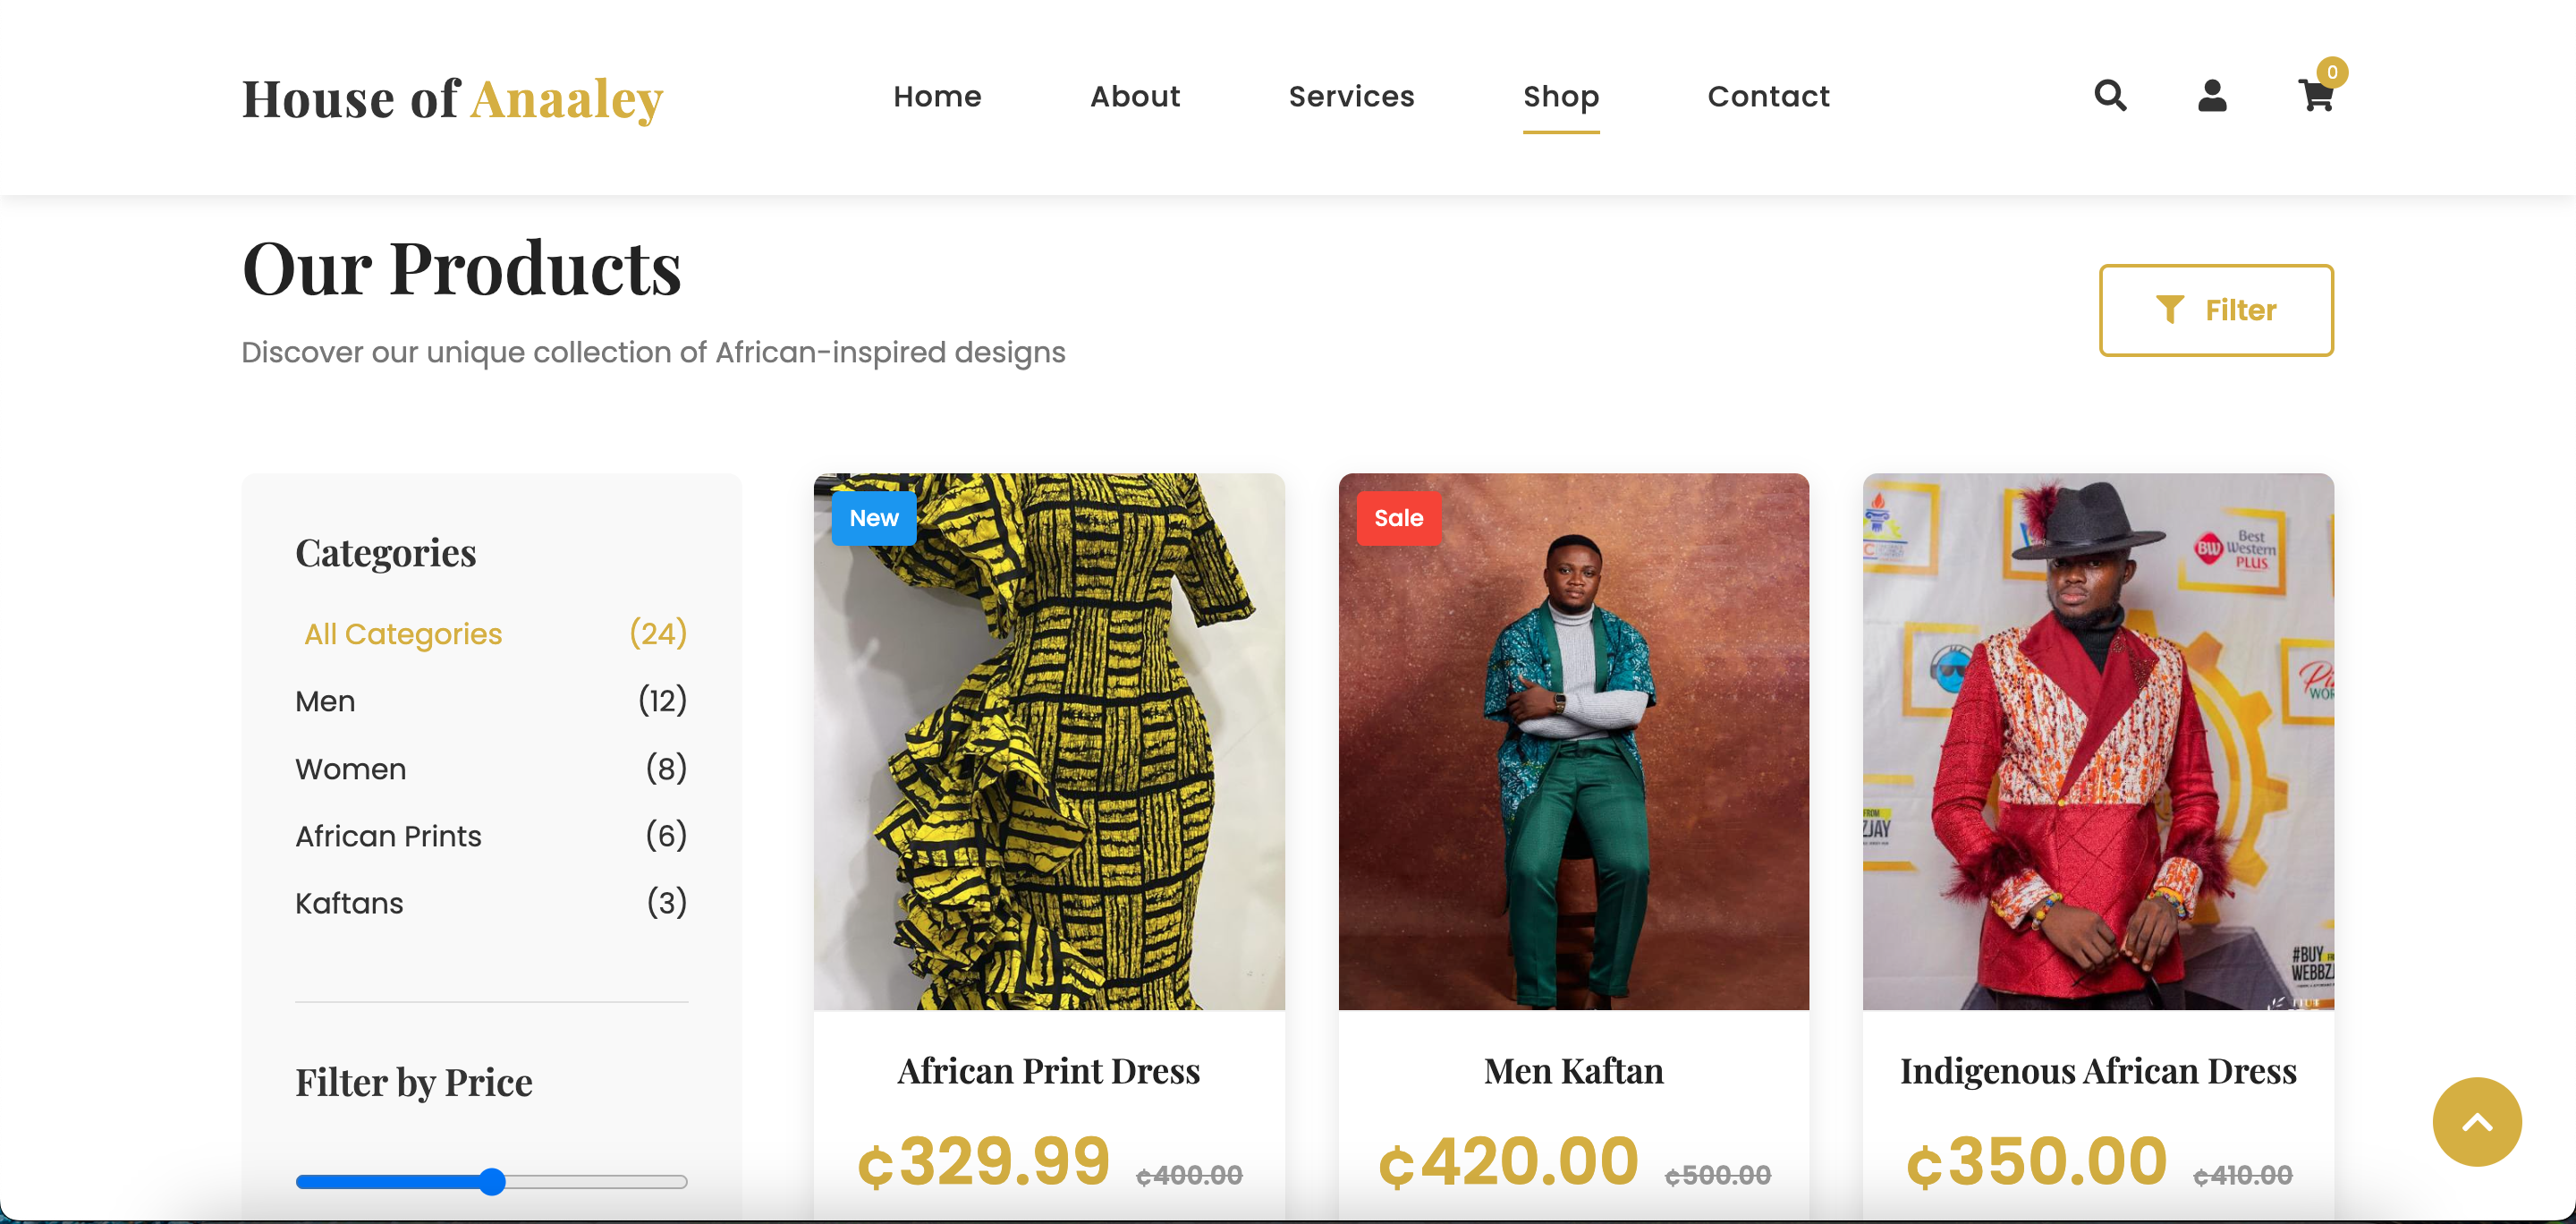
Task: Click the Filter funnel button
Action: coord(2215,310)
